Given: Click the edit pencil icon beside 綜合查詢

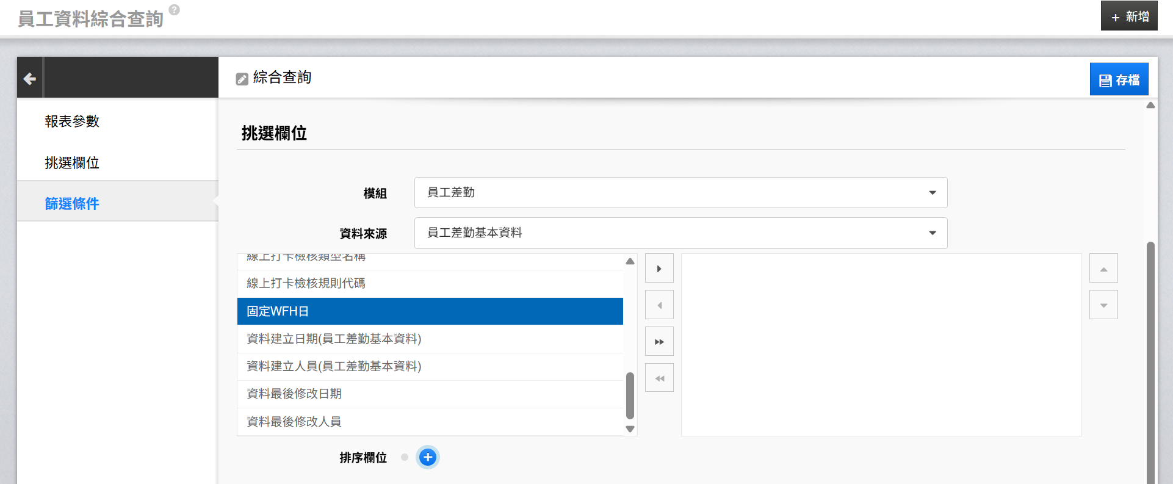Looking at the screenshot, I should click(x=242, y=79).
